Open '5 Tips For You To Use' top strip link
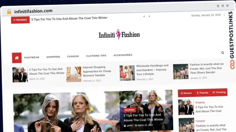Screen dimensions: 236x132 pyautogui.click(x=47, y=71)
